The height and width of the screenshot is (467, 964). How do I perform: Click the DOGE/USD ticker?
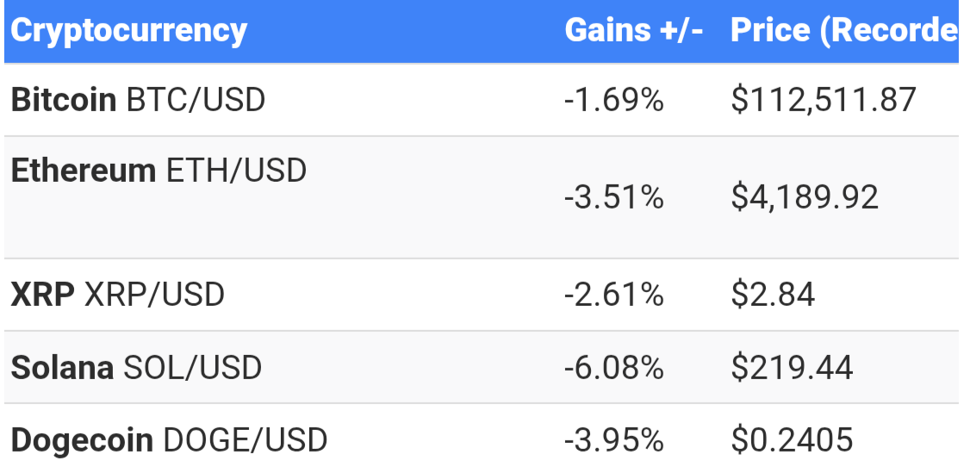(x=245, y=440)
